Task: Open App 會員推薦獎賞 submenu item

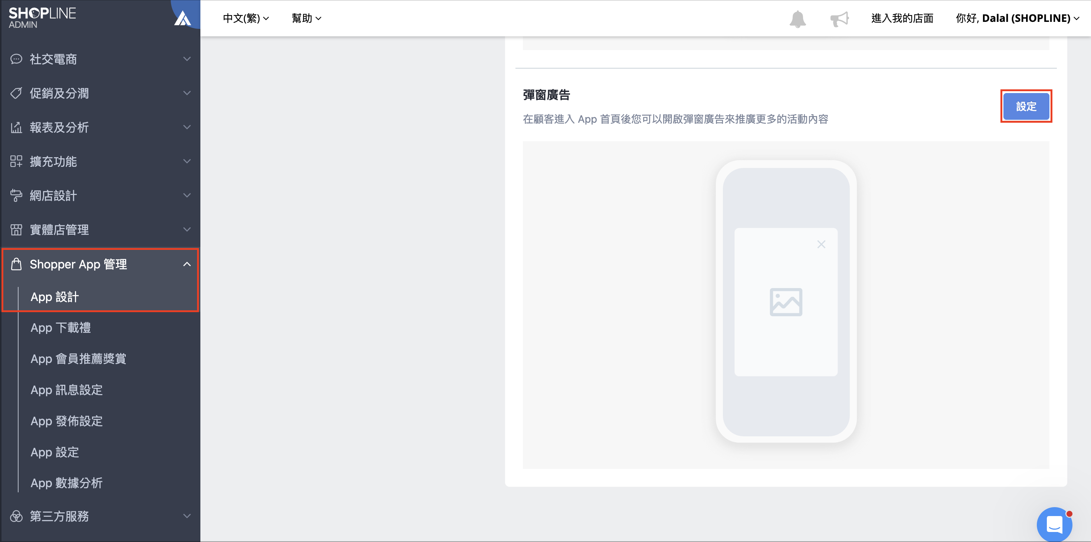Action: 78,359
